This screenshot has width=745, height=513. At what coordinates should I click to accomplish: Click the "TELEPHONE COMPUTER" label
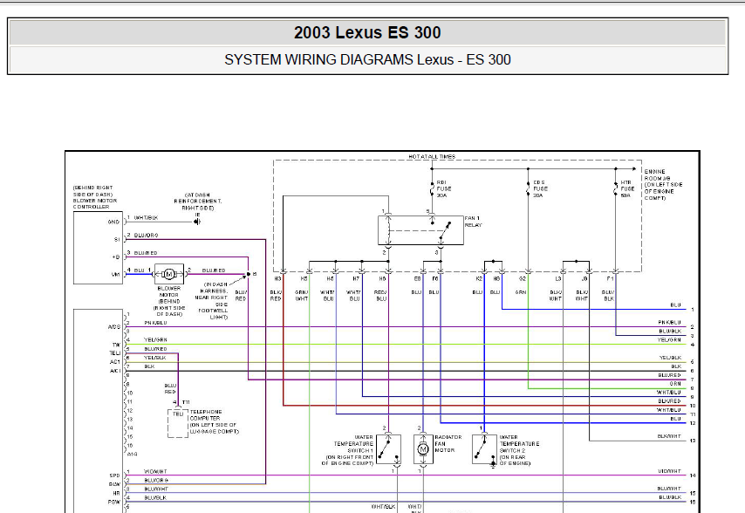206,415
